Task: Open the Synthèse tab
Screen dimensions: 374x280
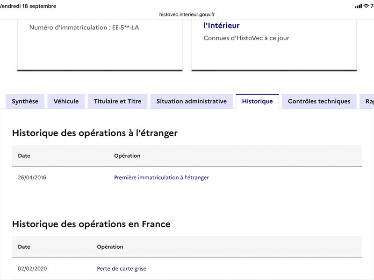Action: (x=25, y=101)
